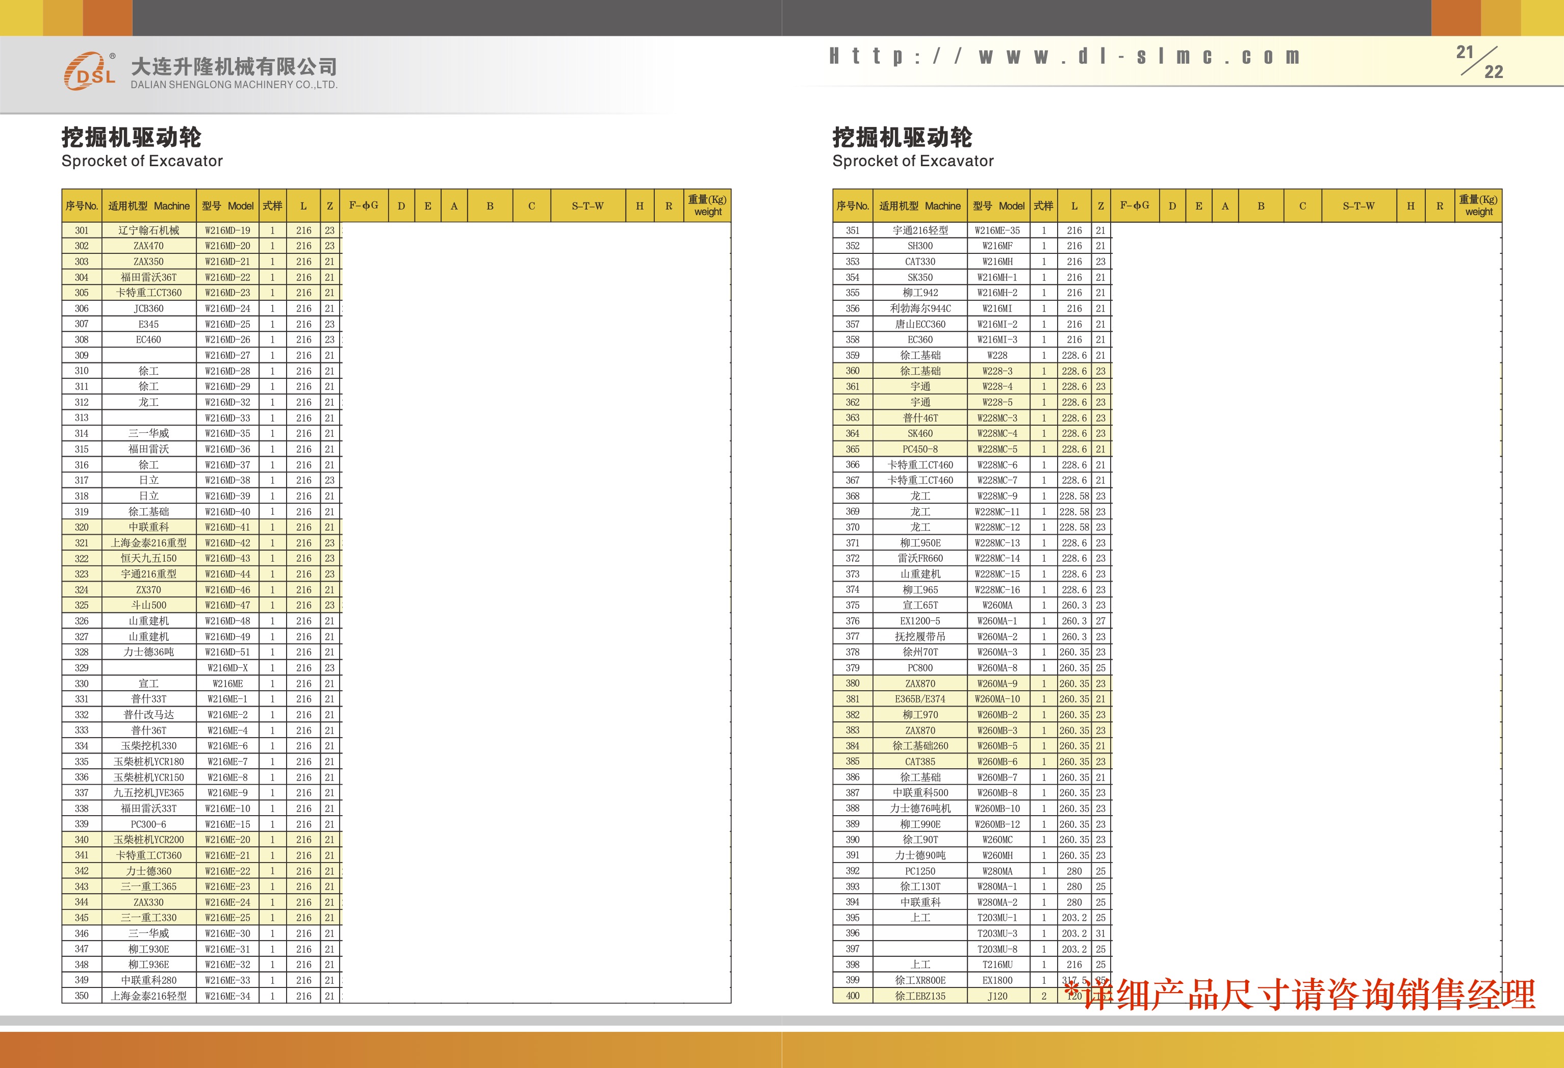Click the model cell W216MD-27
Image resolution: width=1564 pixels, height=1068 pixels.
pyautogui.click(x=227, y=355)
